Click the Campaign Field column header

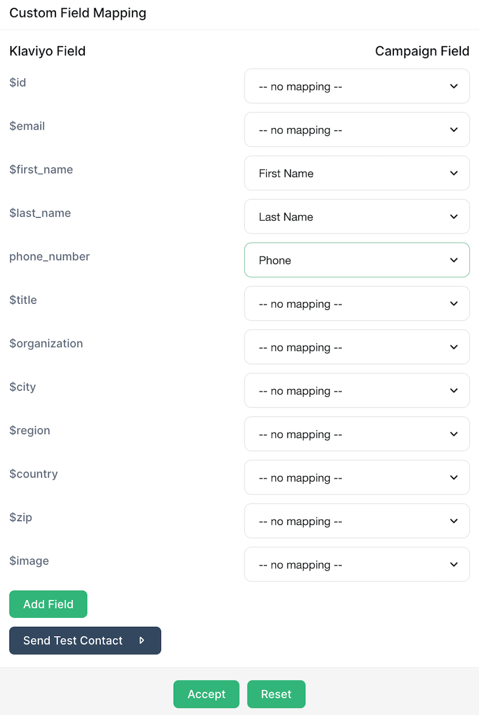pyautogui.click(x=422, y=51)
